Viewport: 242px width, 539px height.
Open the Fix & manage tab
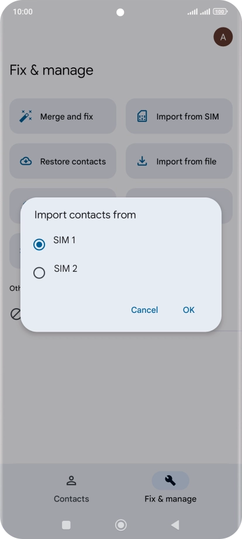[170, 490]
